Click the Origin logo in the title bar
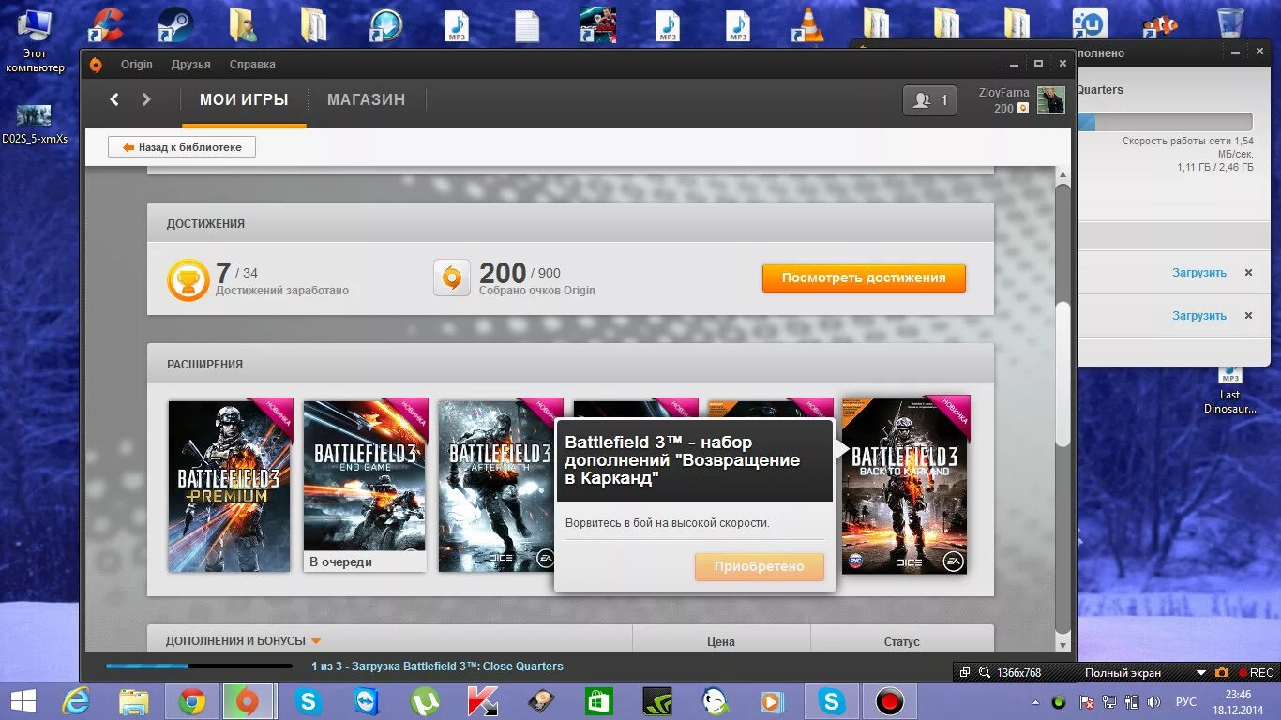The height and width of the screenshot is (720, 1281). click(96, 65)
